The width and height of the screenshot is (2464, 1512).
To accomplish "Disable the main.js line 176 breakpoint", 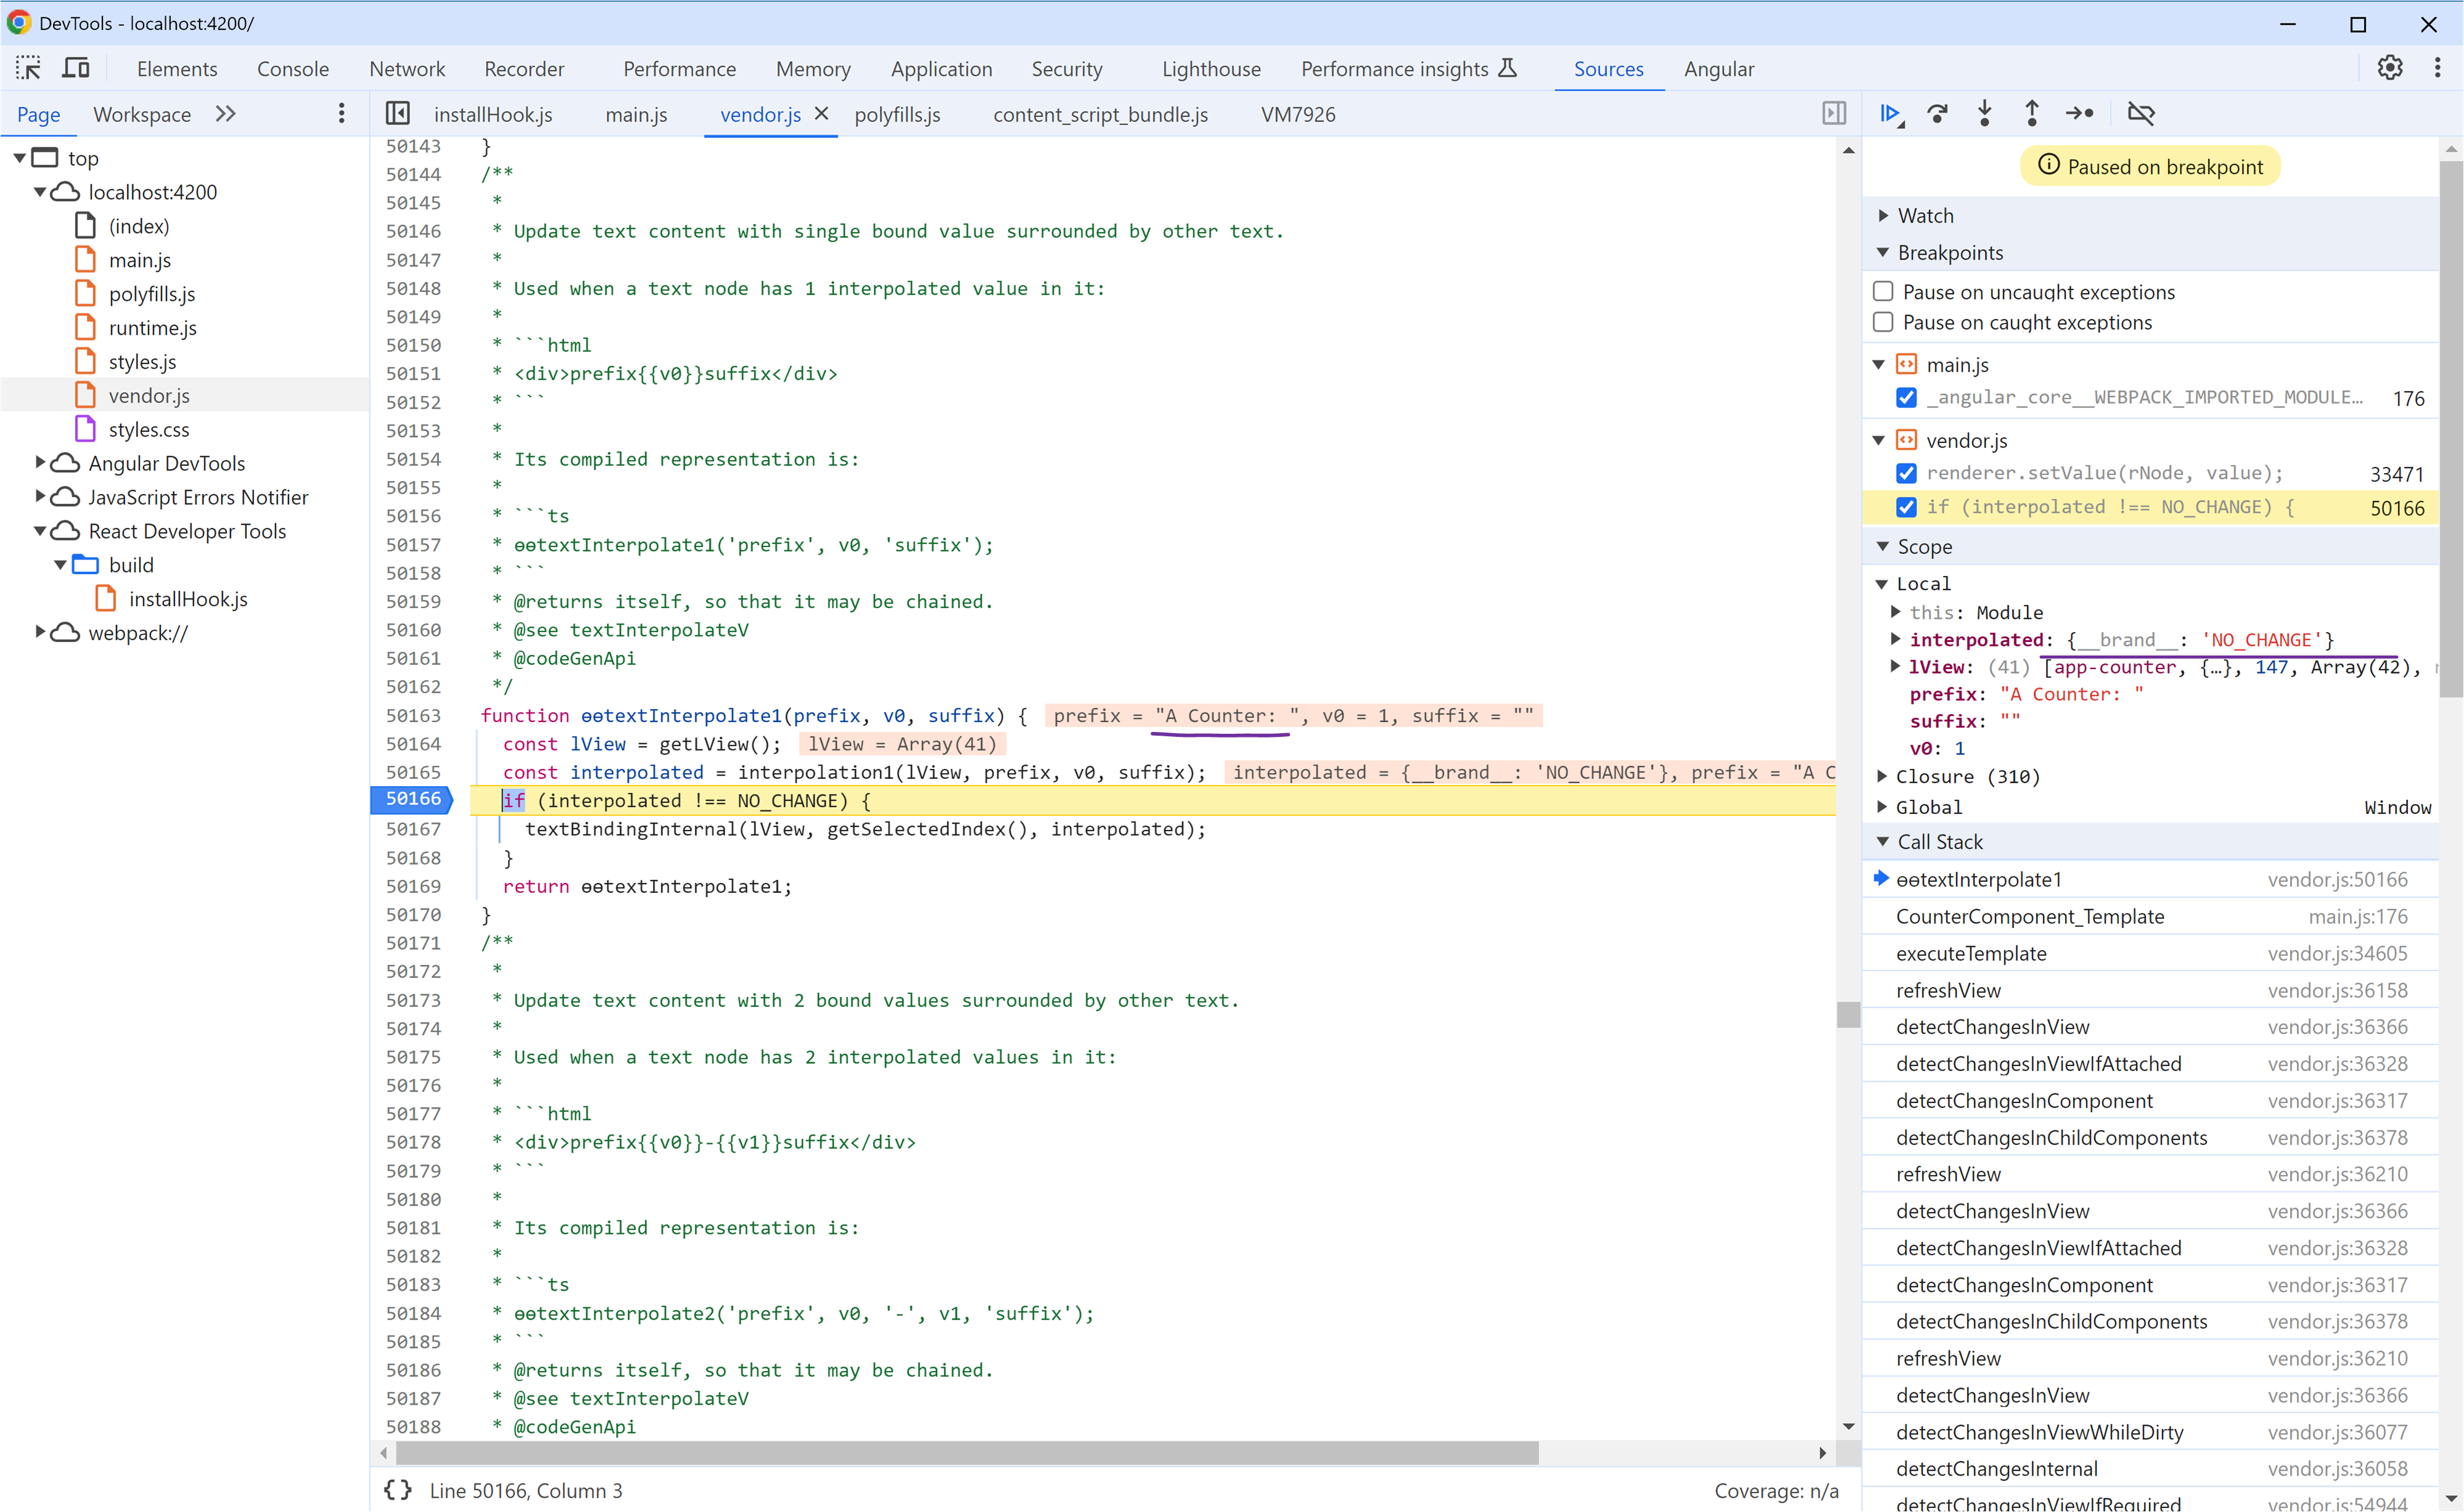I will tap(1906, 398).
